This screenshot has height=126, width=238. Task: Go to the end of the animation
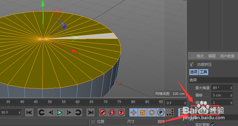click(91, 112)
